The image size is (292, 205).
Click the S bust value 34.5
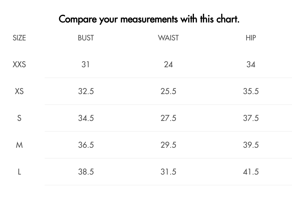86,118
